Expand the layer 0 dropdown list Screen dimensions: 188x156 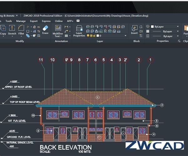click(125, 36)
